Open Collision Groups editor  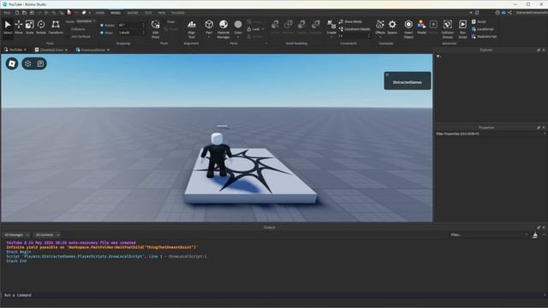point(448,29)
